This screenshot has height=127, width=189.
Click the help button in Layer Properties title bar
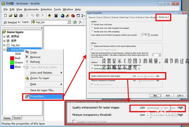point(179,13)
